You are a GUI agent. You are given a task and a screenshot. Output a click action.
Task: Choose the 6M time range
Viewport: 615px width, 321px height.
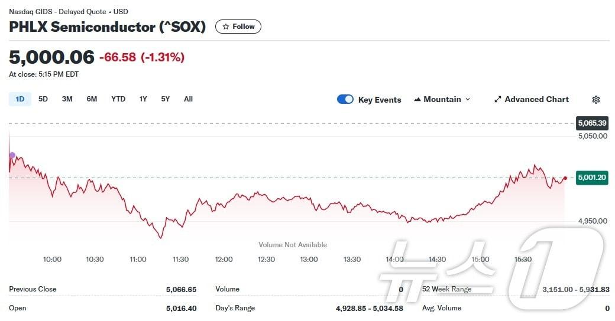click(x=92, y=99)
